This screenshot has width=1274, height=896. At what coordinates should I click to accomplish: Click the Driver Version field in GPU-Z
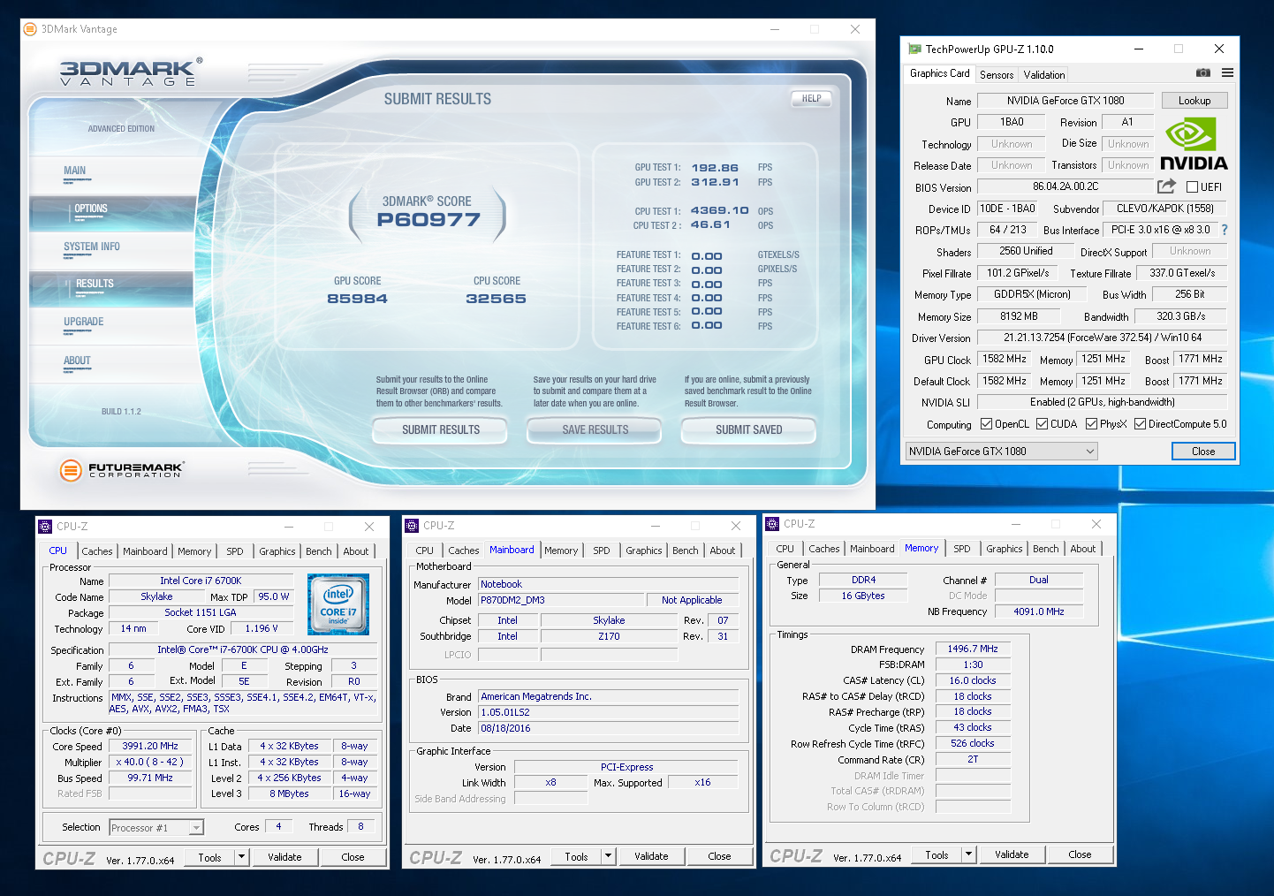[x=1103, y=338]
